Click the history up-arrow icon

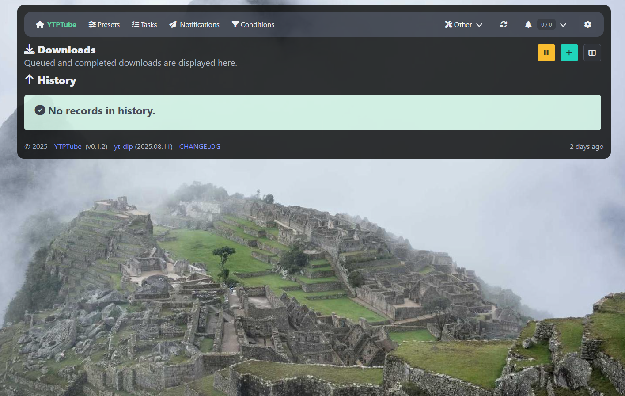click(29, 79)
